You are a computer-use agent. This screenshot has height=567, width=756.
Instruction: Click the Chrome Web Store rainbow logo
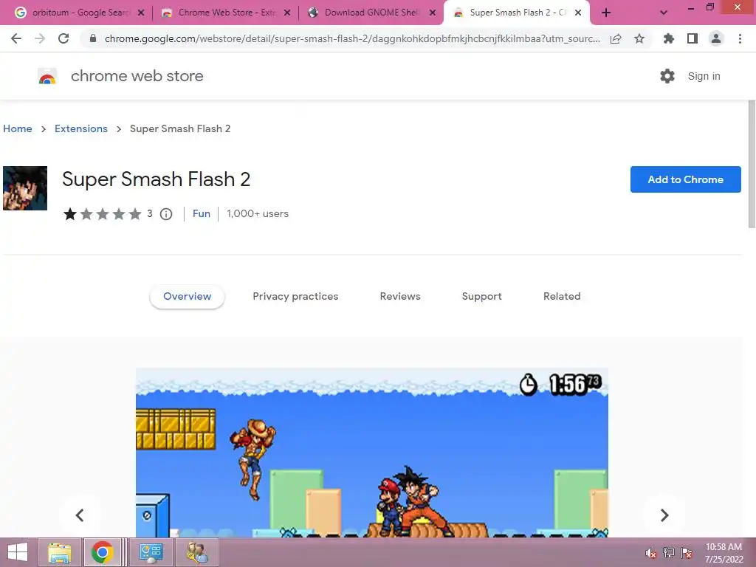[47, 76]
